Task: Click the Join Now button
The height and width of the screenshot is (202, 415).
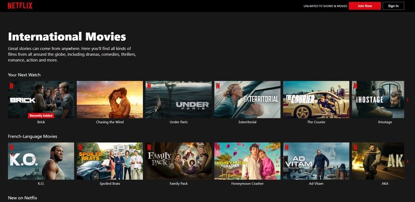Action: tap(365, 6)
